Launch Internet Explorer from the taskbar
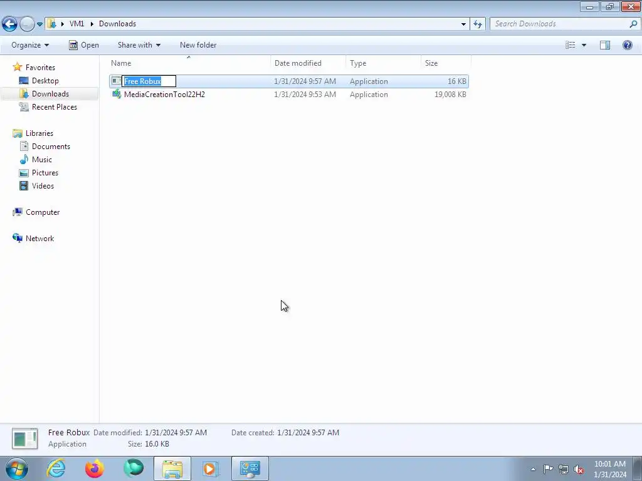 coord(56,468)
